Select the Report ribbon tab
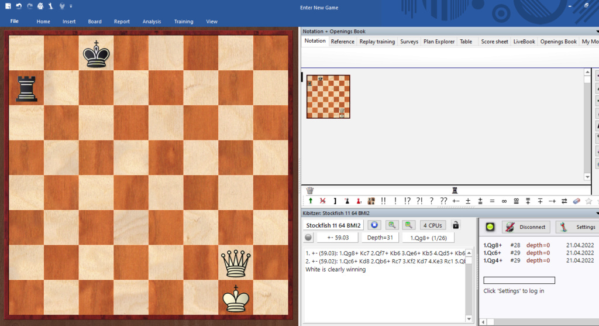This screenshot has width=599, height=326. click(x=122, y=22)
